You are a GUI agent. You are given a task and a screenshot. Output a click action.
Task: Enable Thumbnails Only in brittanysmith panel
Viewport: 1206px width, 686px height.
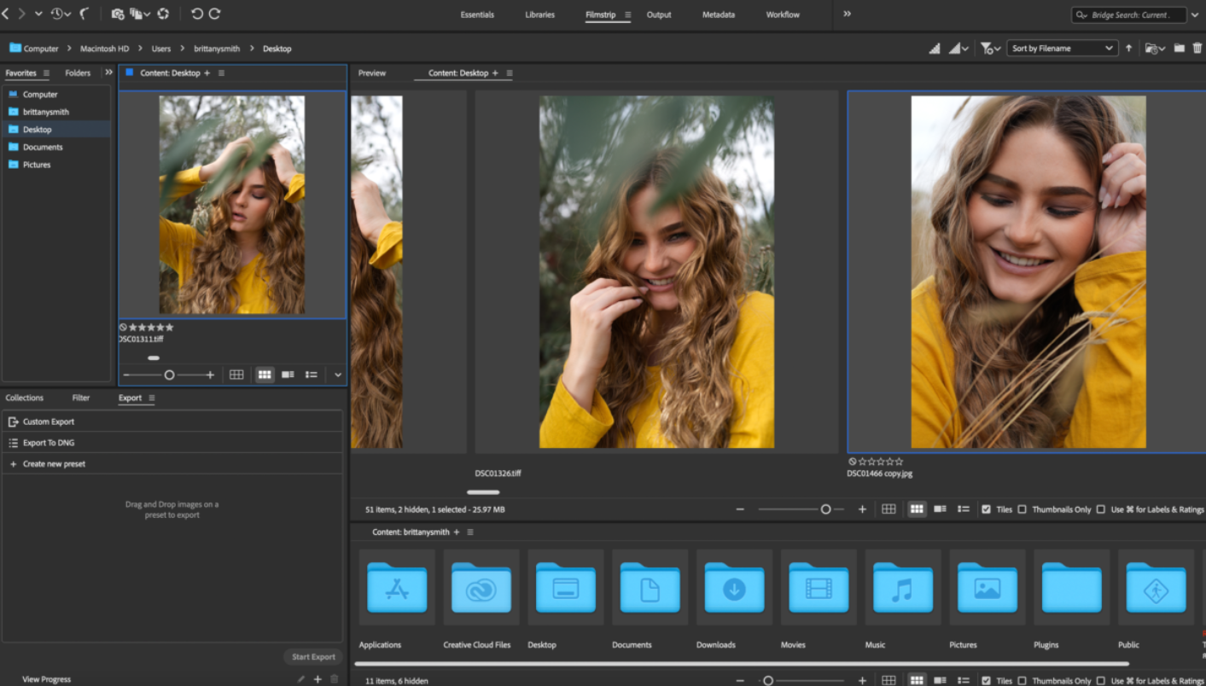pos(1022,680)
